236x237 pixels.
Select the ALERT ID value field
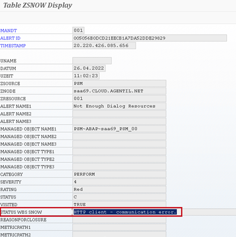[150, 38]
